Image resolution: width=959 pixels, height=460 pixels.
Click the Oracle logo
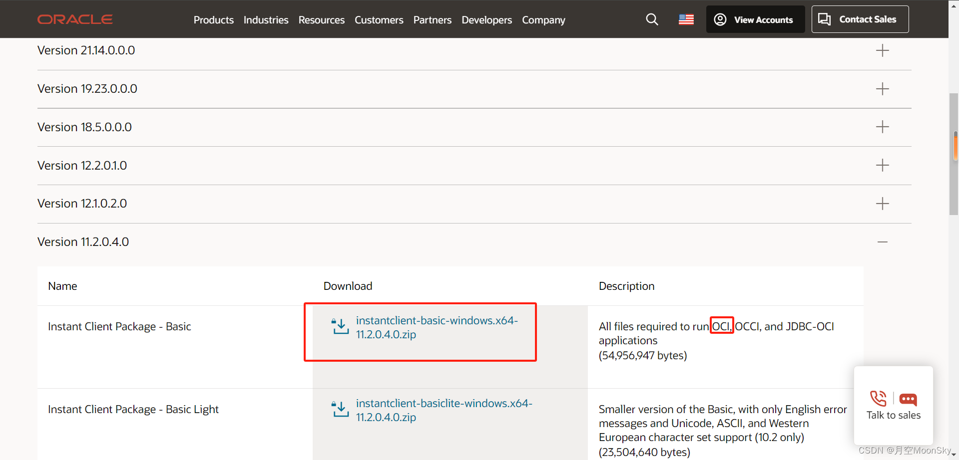coord(75,19)
